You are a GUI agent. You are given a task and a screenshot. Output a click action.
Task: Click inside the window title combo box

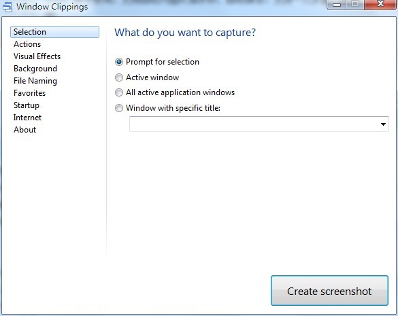coord(259,124)
